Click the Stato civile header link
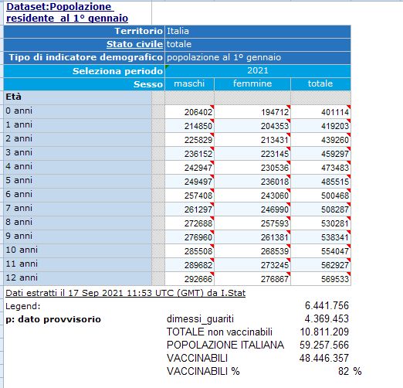 [134, 44]
